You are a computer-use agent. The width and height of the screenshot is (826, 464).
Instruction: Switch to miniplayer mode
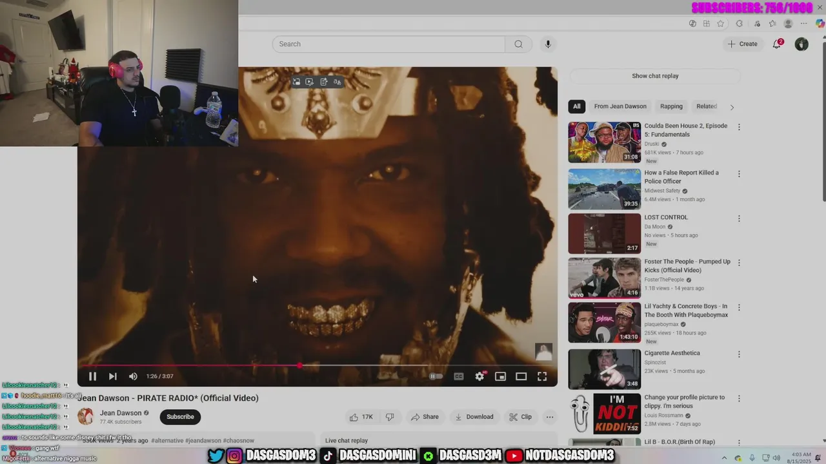(500, 376)
